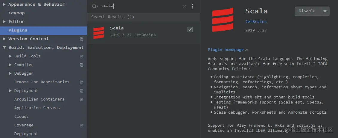
Task: Disable the Scala plugin
Action: (x=307, y=11)
